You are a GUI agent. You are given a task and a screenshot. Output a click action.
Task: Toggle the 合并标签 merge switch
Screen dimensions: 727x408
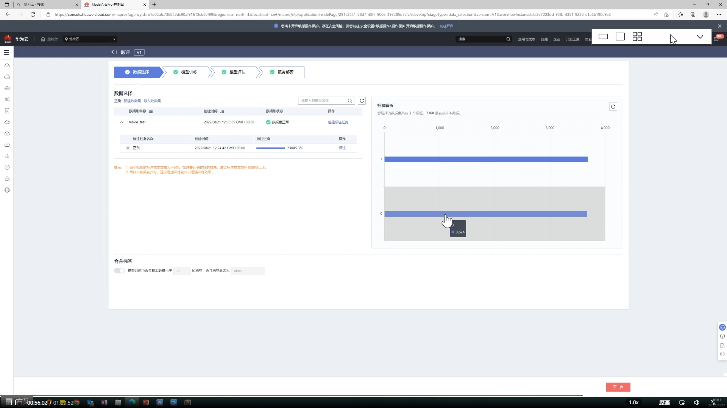pyautogui.click(x=119, y=271)
